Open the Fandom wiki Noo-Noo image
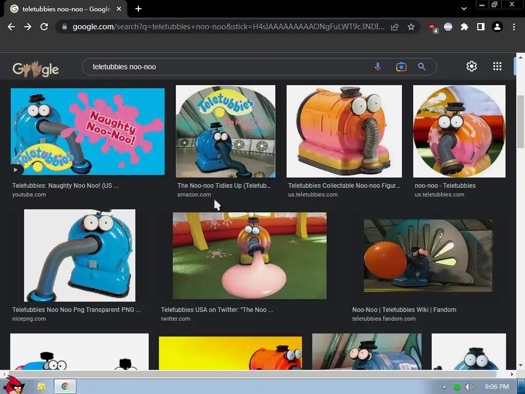 pyautogui.click(x=428, y=255)
